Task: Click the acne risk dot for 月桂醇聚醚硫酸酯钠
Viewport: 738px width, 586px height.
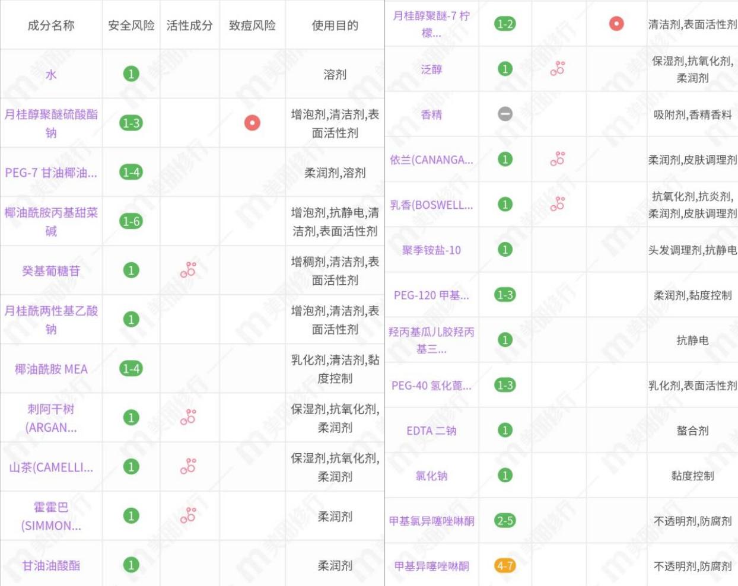Action: point(253,122)
